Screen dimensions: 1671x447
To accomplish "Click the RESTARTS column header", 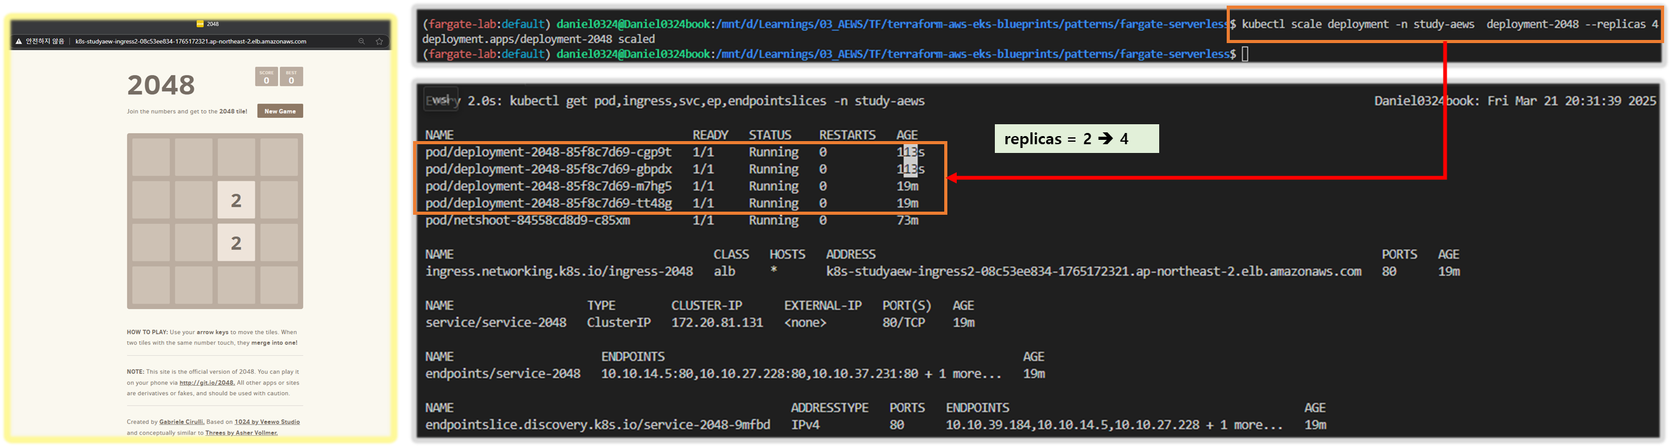I will point(847,135).
